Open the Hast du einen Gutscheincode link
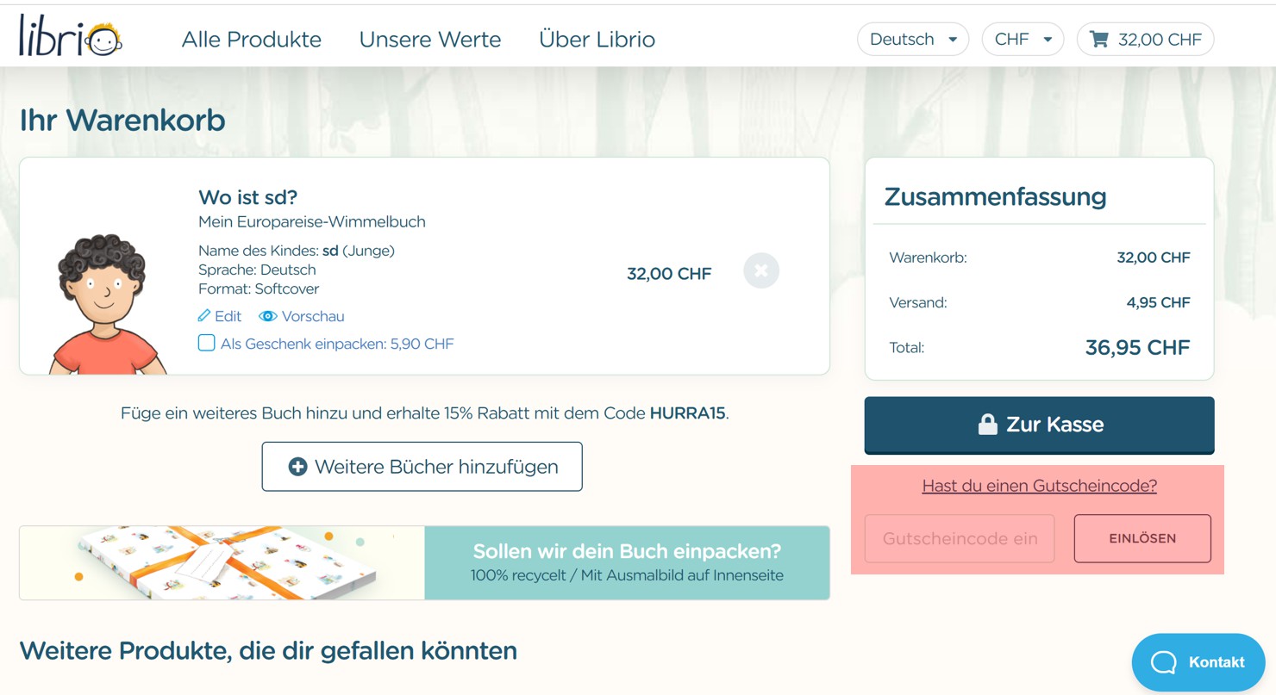Viewport: 1276px width, 695px height. (x=1039, y=486)
